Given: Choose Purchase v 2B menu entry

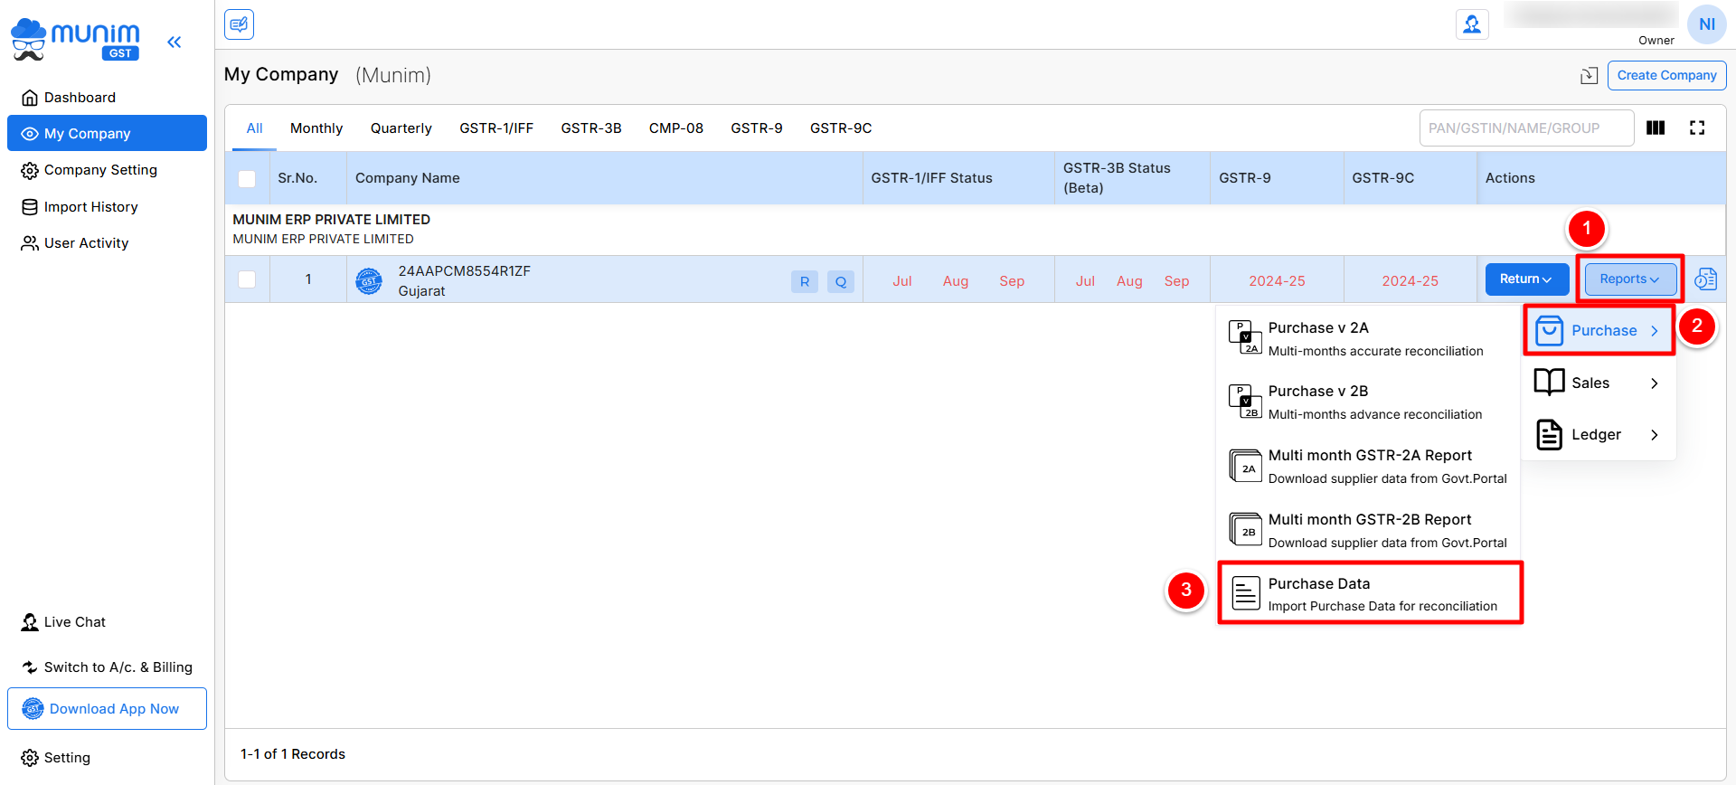Looking at the screenshot, I should [x=1368, y=402].
